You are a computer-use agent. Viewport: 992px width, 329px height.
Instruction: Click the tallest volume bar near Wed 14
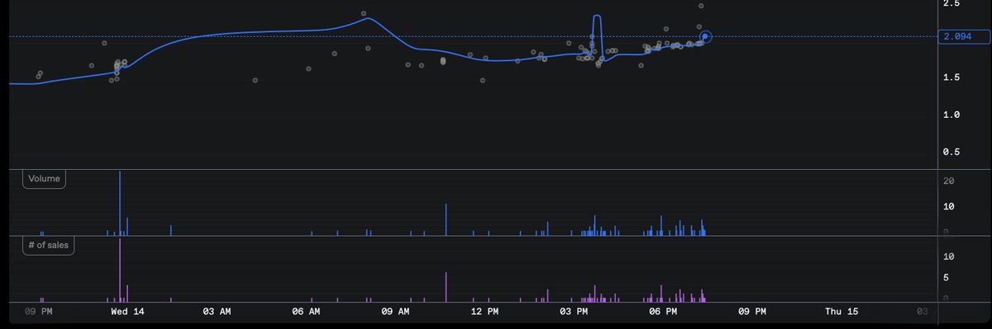[x=120, y=204]
